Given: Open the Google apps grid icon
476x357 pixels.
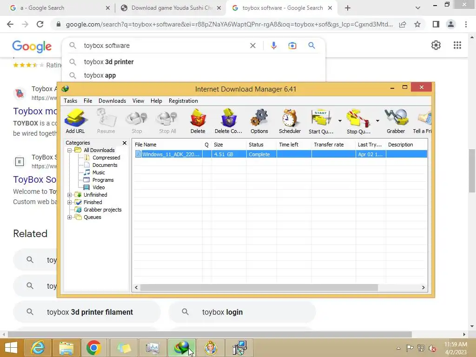Looking at the screenshot, I should point(457,45).
